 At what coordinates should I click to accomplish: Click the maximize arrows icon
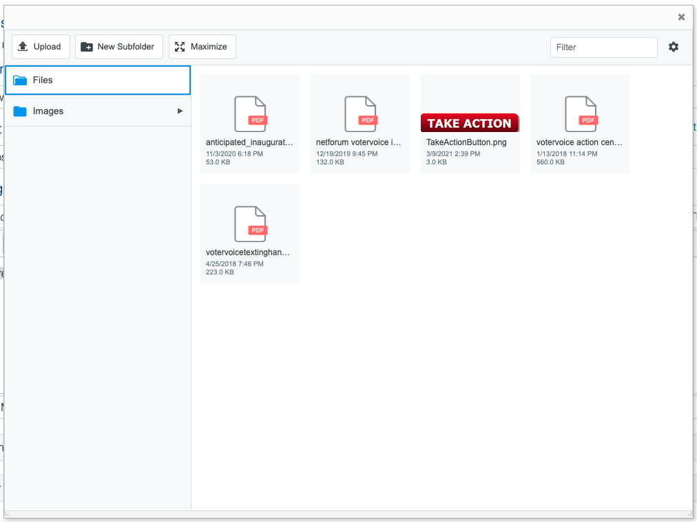(180, 47)
